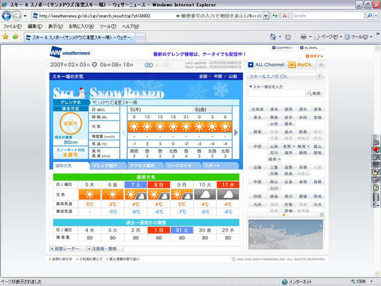Click the stop loading red X icon

tap(284, 16)
